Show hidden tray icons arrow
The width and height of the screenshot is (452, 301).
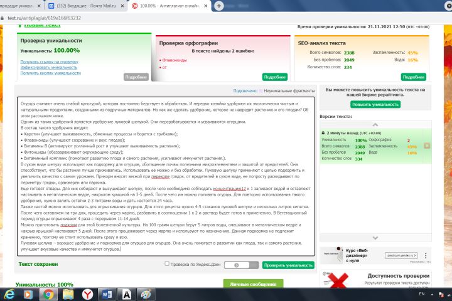432,294
